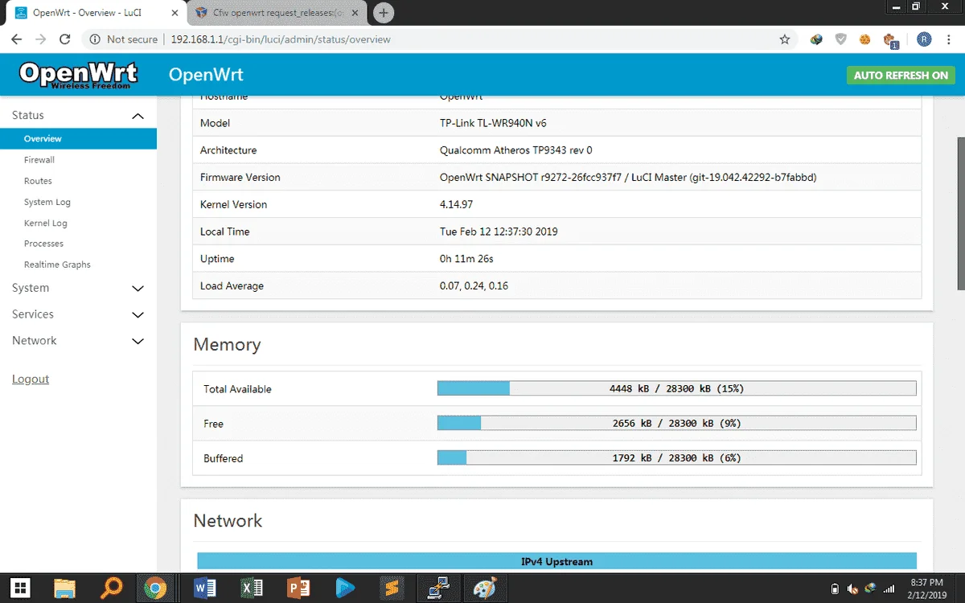This screenshot has height=603, width=965.
Task: Click the battery icon in system tray
Action: 835,588
